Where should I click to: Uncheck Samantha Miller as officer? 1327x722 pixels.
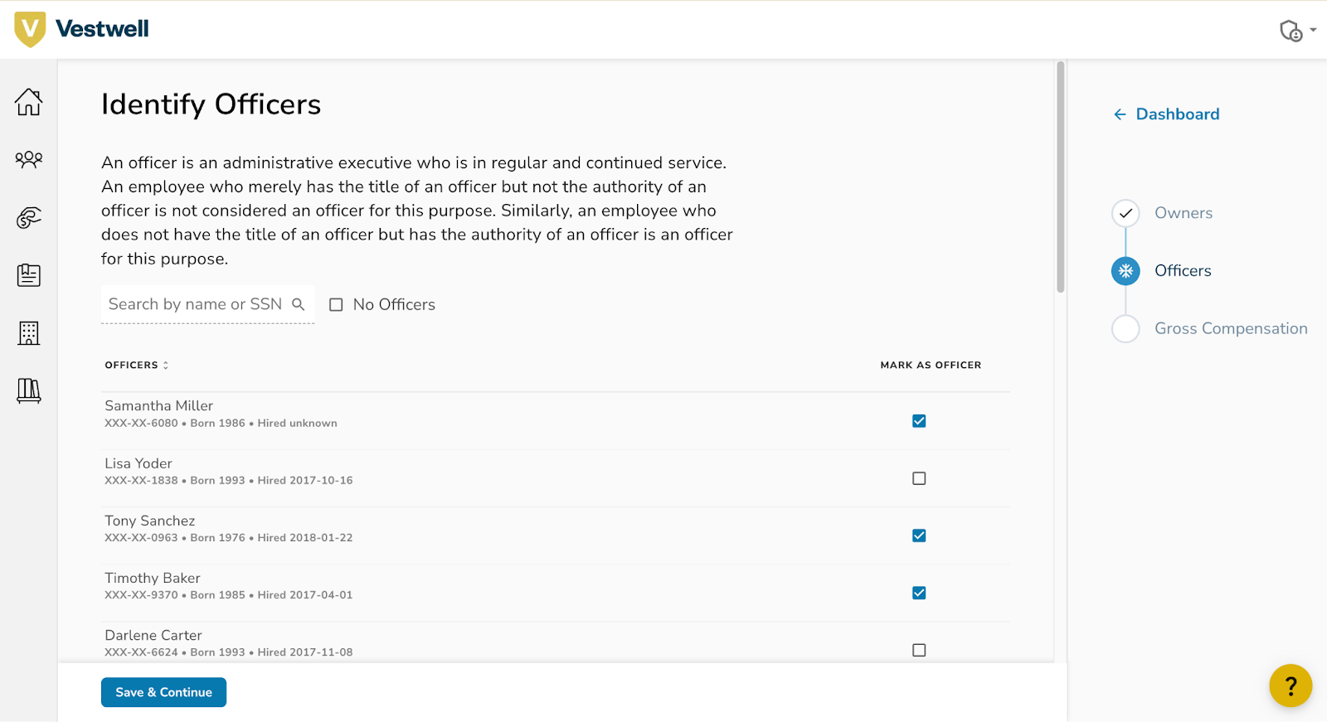919,421
